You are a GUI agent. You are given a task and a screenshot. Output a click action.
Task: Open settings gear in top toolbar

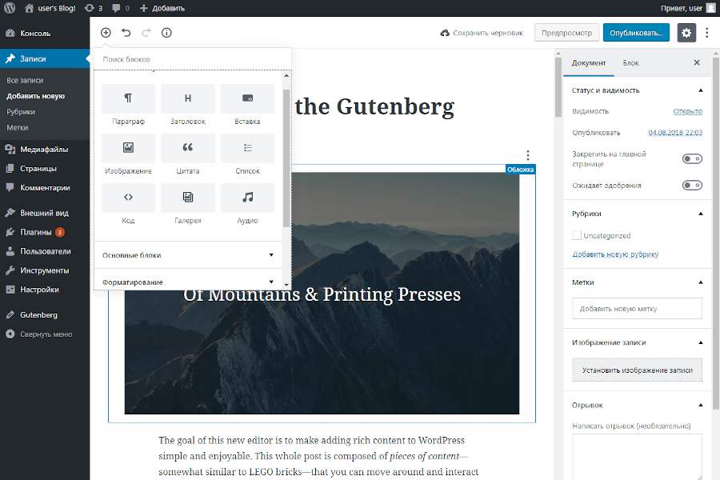pos(686,33)
